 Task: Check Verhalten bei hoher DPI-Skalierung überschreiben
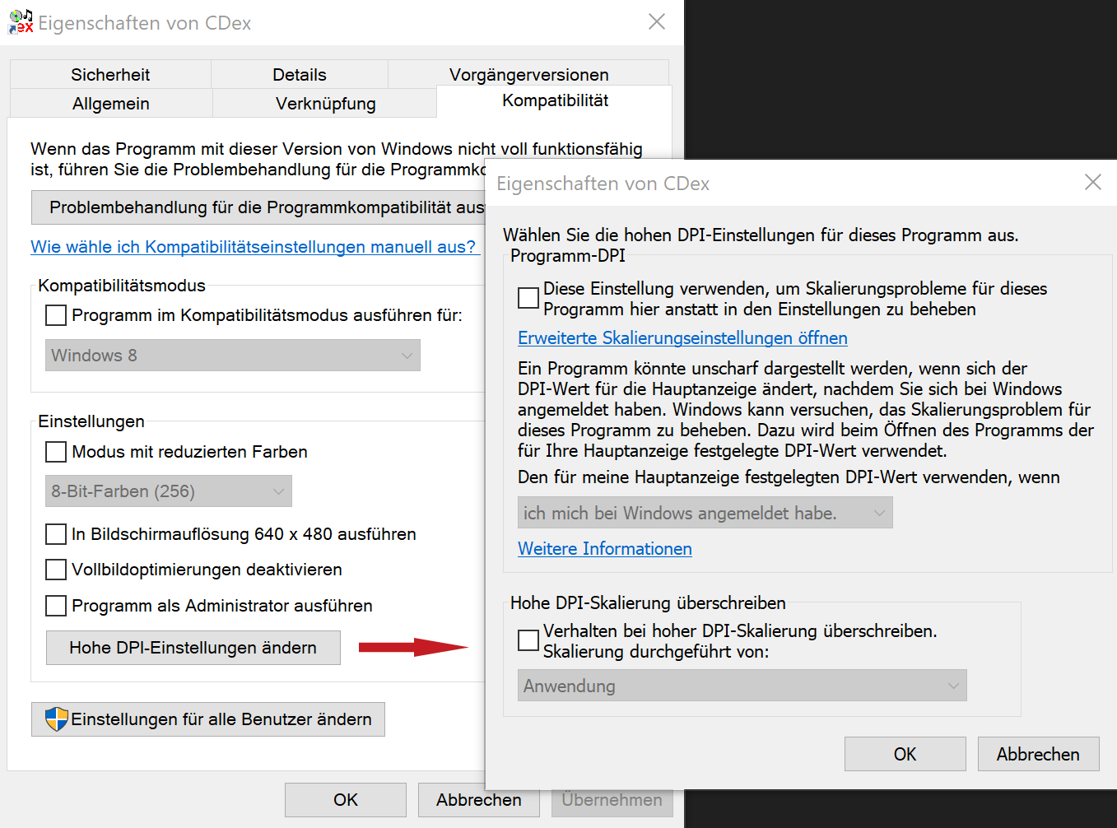528,640
